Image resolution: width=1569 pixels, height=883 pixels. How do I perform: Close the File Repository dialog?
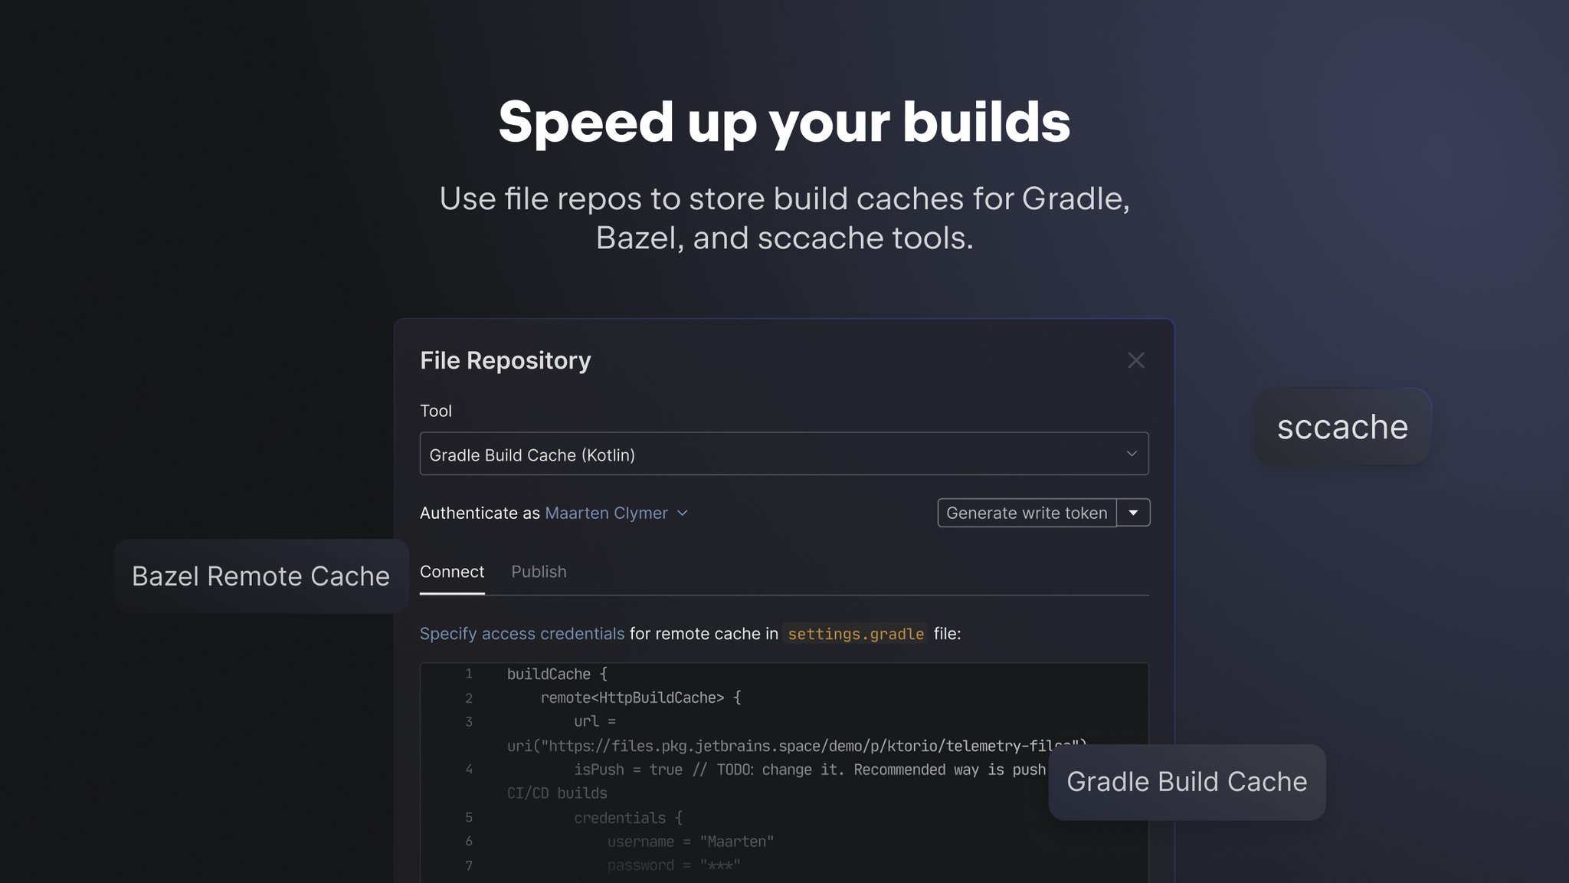1135,360
